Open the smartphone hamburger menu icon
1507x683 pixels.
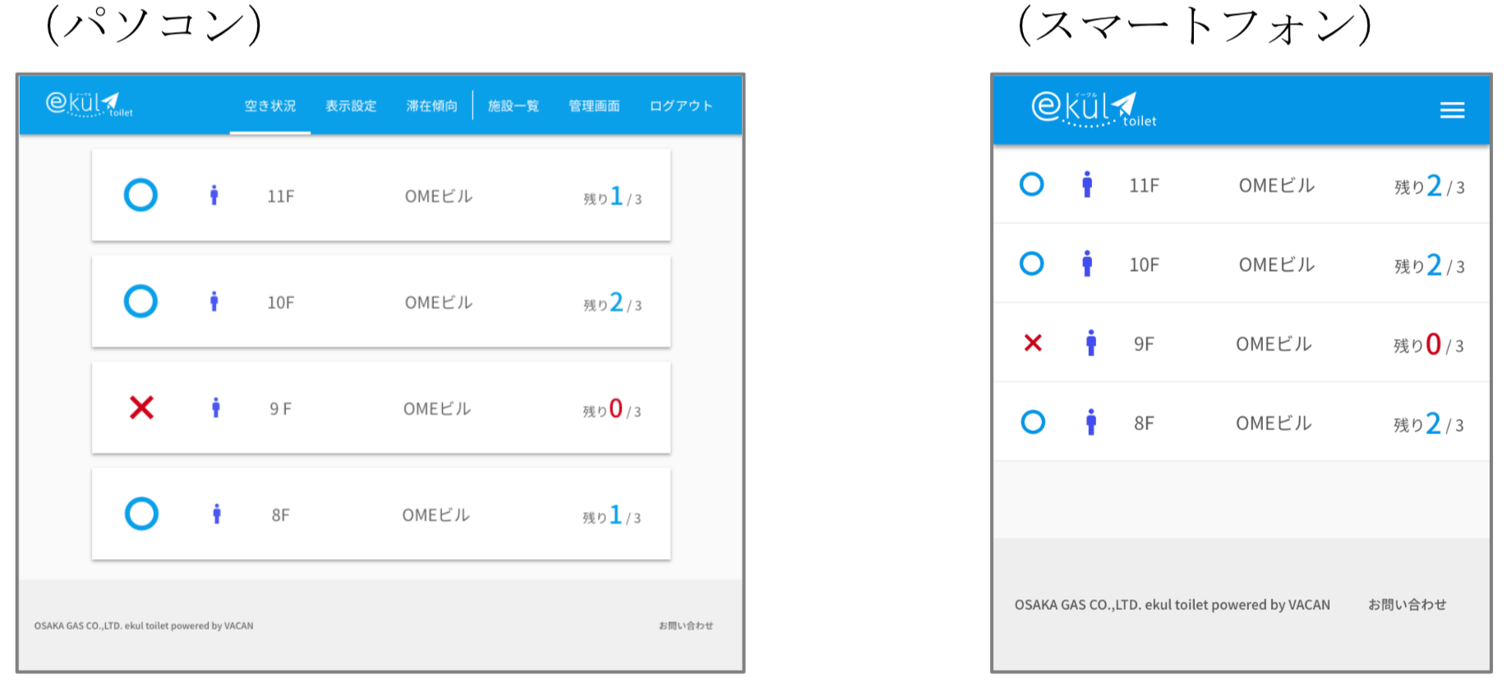(1452, 110)
